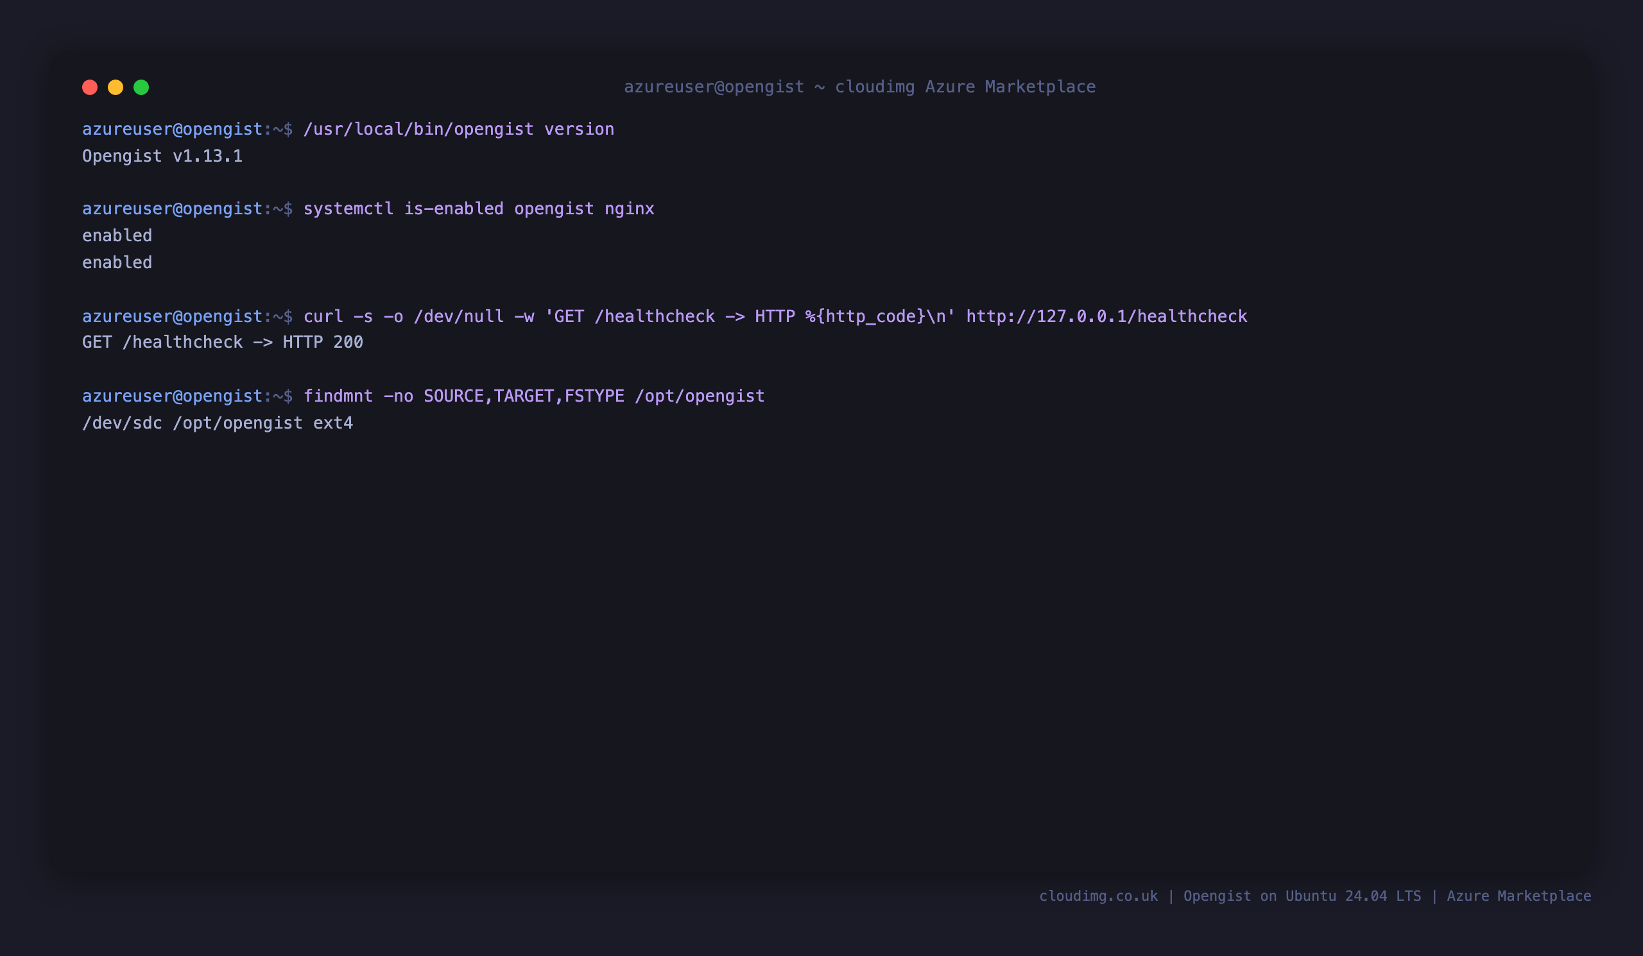Click the 'systemctl is-enabled opengist nginx' command

click(x=479, y=209)
